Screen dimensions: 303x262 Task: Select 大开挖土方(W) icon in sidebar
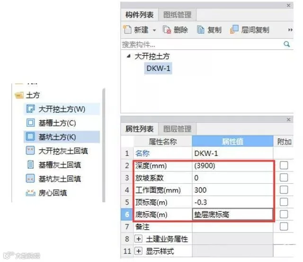[x=30, y=109]
